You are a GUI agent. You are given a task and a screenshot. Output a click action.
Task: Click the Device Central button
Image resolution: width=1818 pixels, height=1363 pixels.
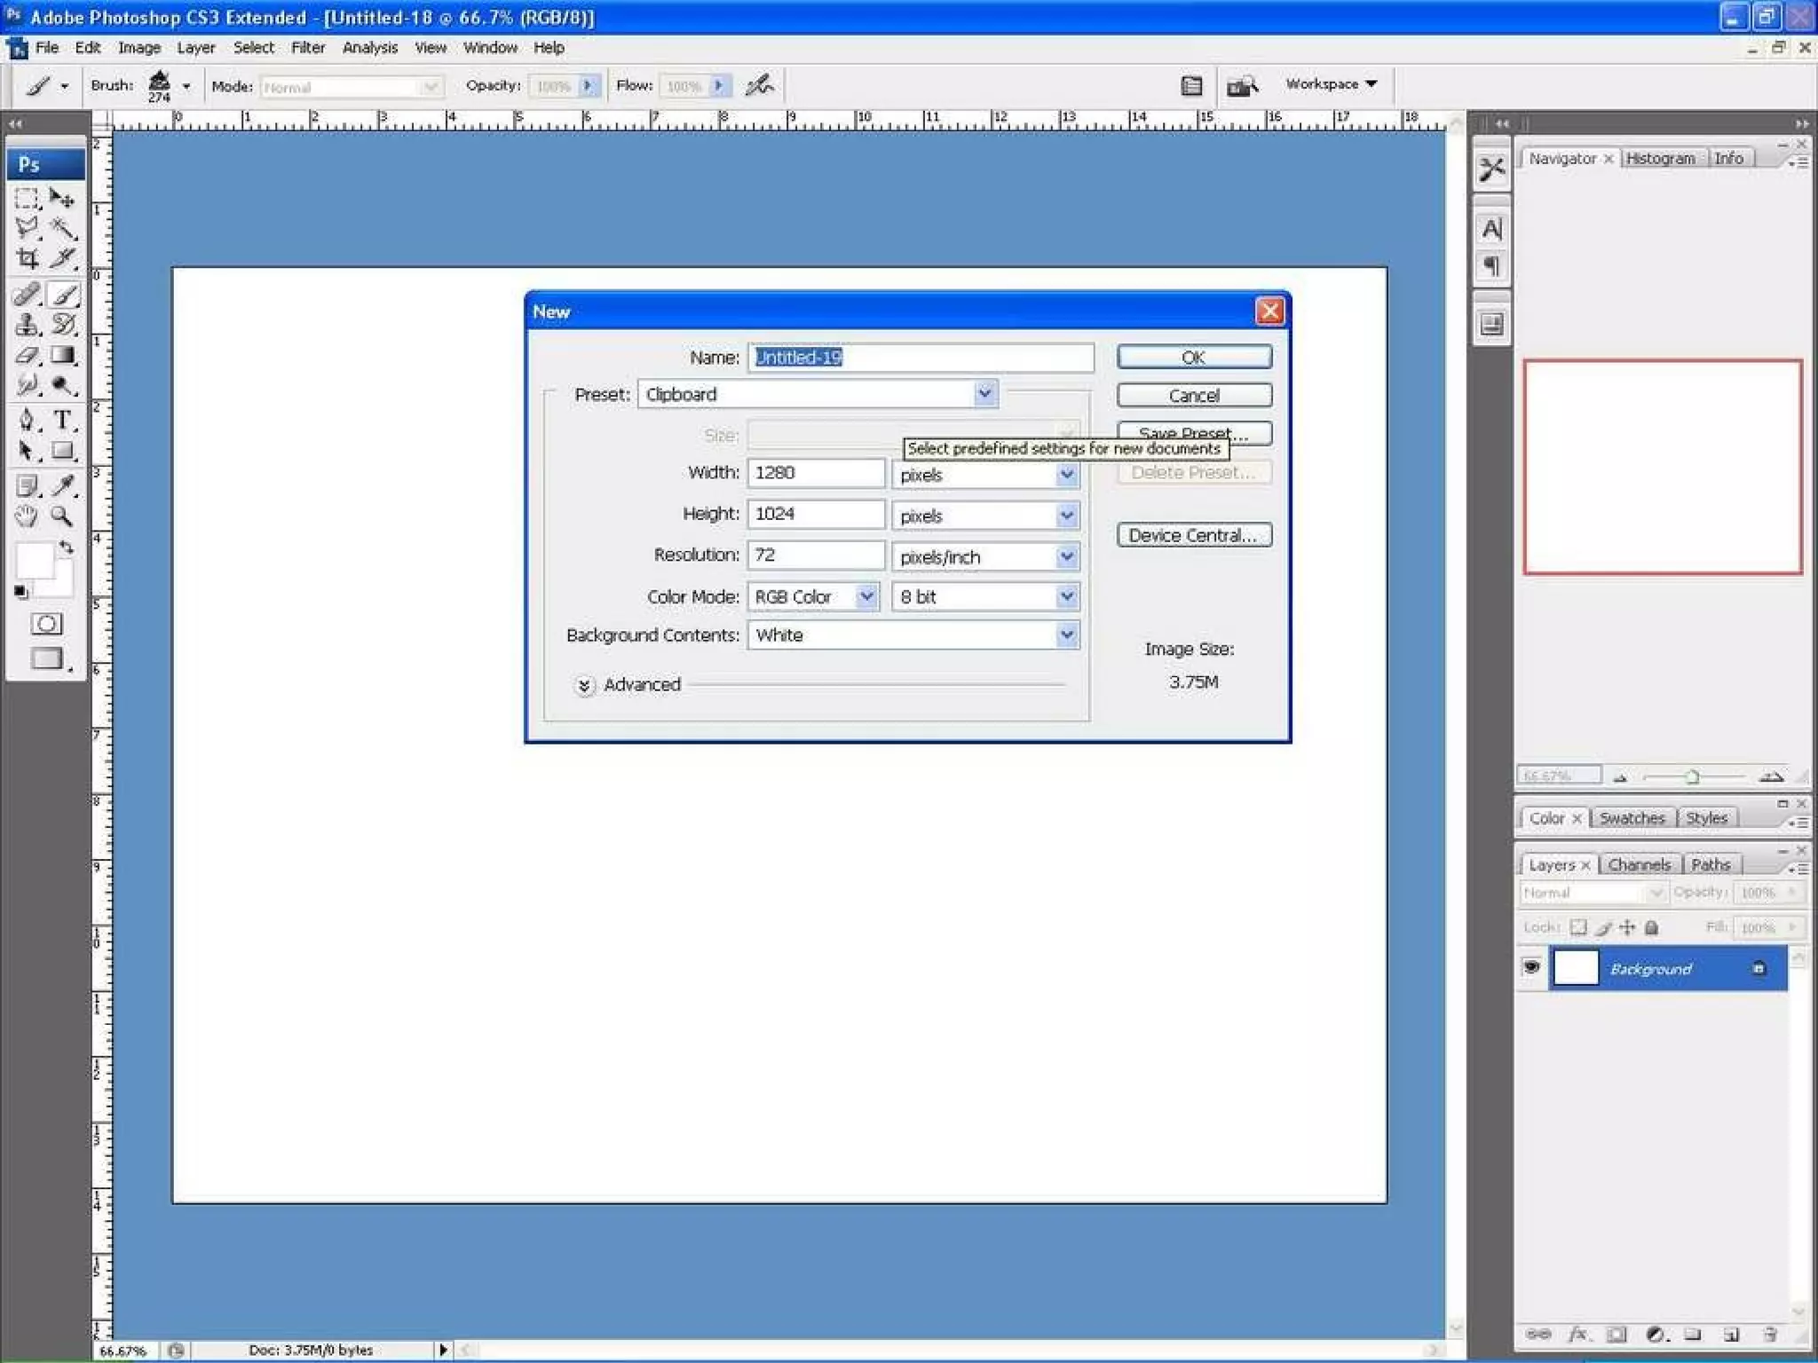tap(1193, 535)
